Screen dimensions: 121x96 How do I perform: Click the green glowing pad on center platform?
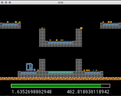tap(60, 72)
